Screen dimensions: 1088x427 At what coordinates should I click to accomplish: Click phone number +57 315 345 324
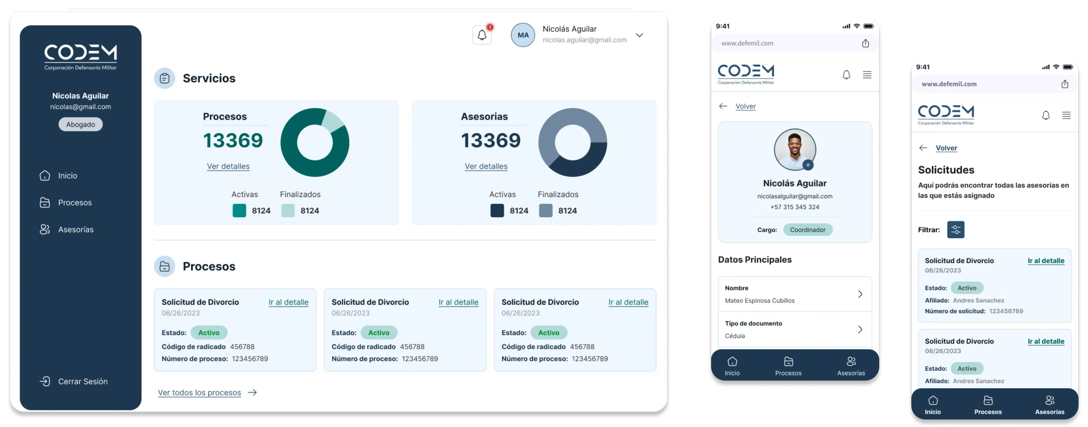[794, 207]
